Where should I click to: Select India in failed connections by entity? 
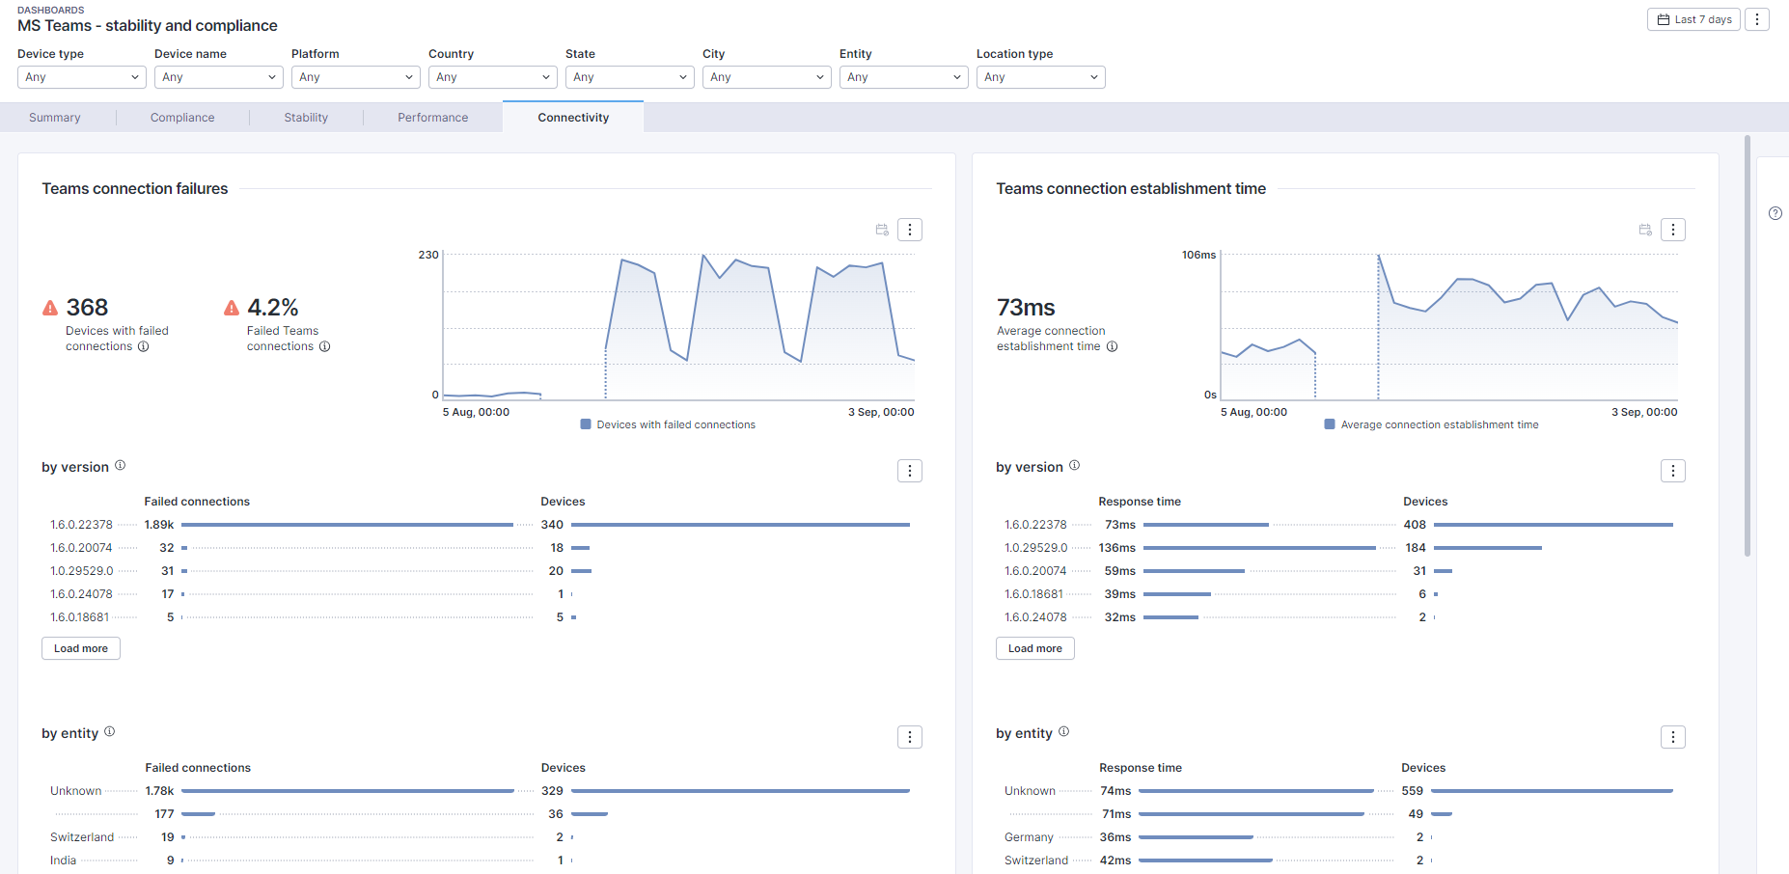(x=63, y=860)
